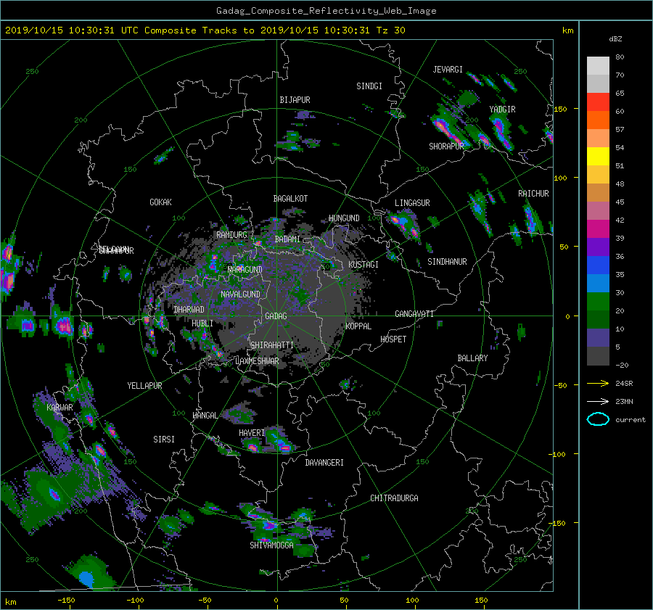Click the Gadag_Composite_Reflectivity_Web_Image title
Screen dimensions: 653x610
point(326,11)
